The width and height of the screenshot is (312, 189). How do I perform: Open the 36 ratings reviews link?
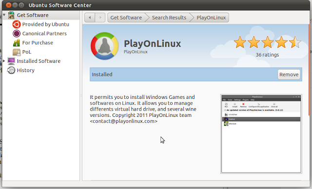267,55
